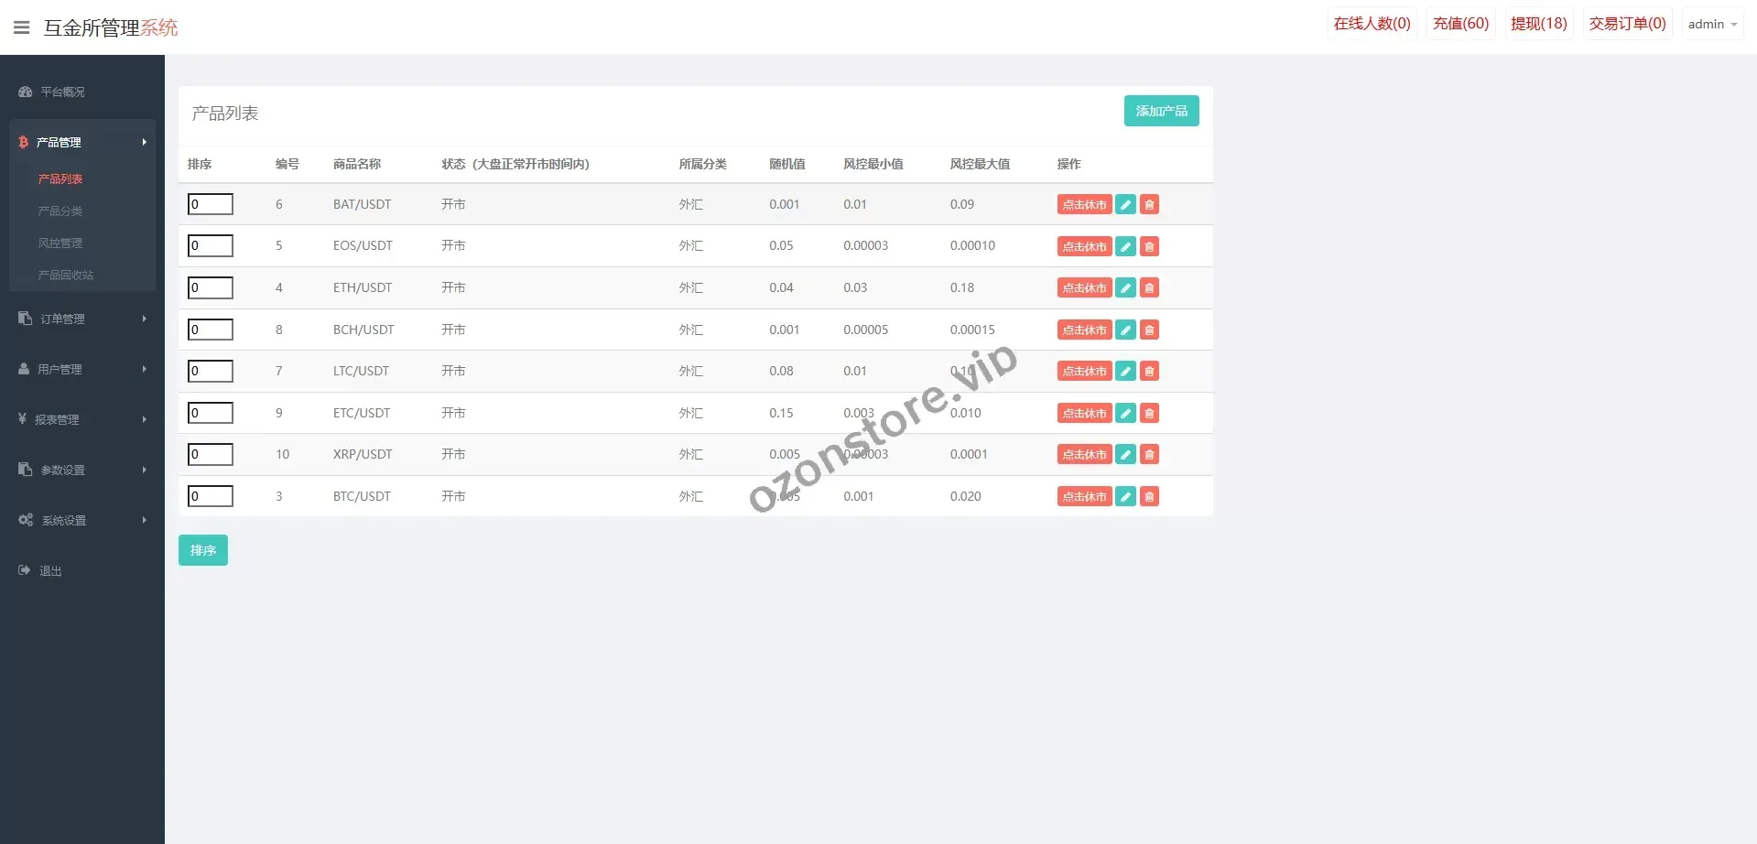Click the hamburger menu icon in header
The height and width of the screenshot is (844, 1757).
pos(22,27)
